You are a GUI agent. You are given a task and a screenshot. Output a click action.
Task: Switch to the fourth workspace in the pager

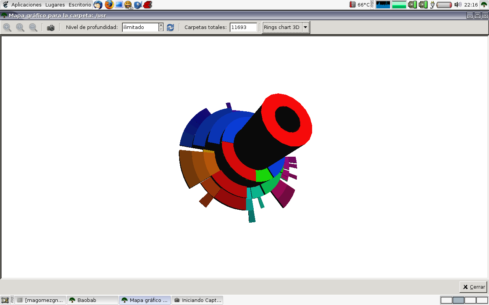tap(482, 300)
